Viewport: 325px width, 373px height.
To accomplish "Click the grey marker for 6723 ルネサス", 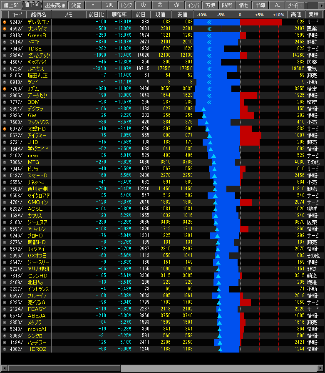I will tap(5, 69).
